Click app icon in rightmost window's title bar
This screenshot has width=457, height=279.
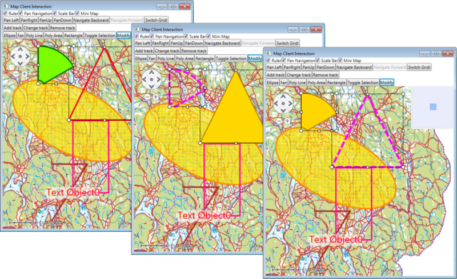(268, 53)
